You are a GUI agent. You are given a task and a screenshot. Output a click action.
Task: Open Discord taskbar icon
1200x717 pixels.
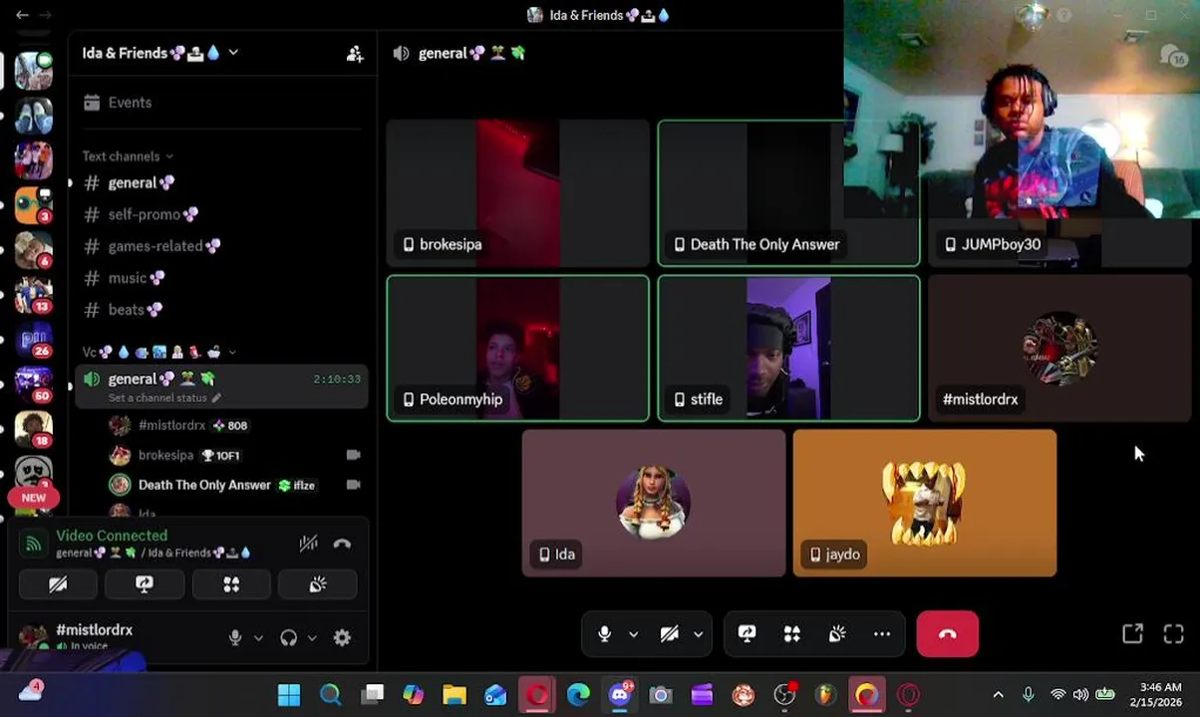tap(620, 694)
